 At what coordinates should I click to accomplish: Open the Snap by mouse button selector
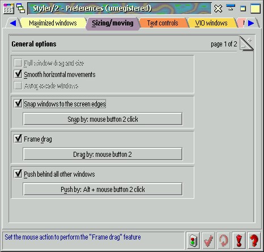(103, 119)
